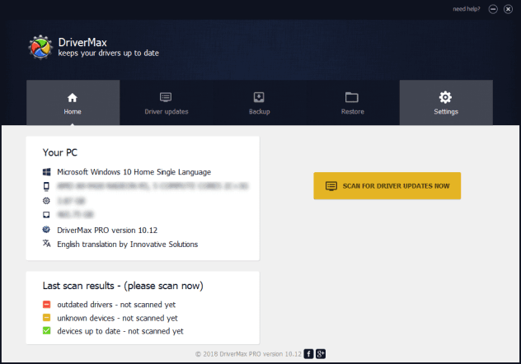Image resolution: width=521 pixels, height=364 pixels.
Task: Click the hard drive icon
Action: point(46,215)
